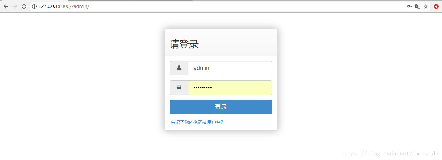Screen dimensions: 442x160
Task: Go back with the browser back arrow
Action: (x=6, y=6)
